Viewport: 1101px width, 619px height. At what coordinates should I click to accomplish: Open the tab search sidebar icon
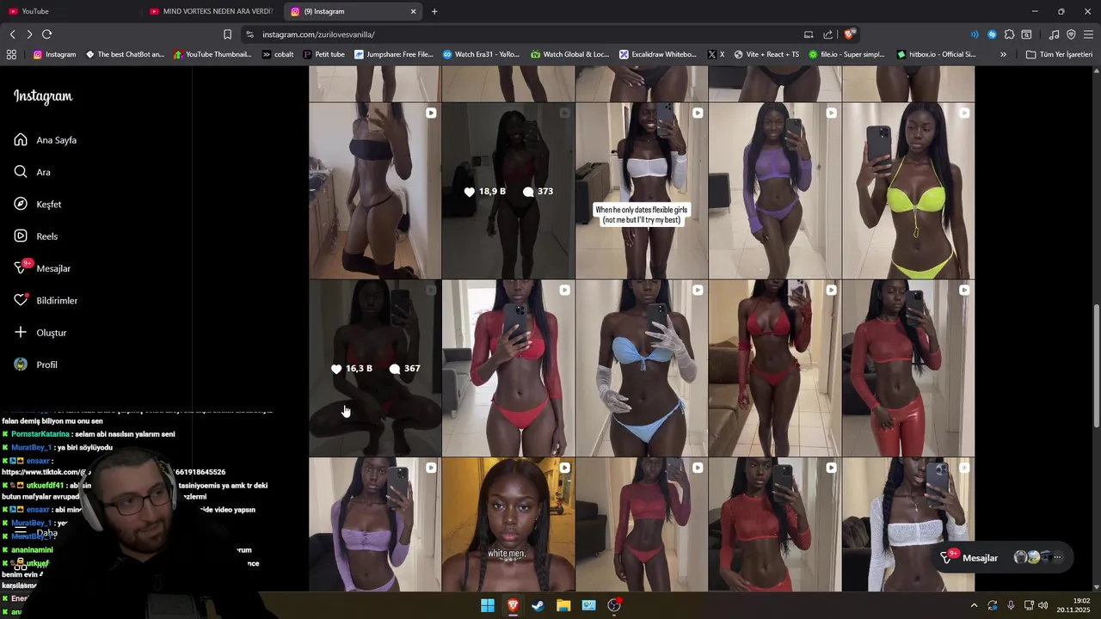(x=1026, y=34)
